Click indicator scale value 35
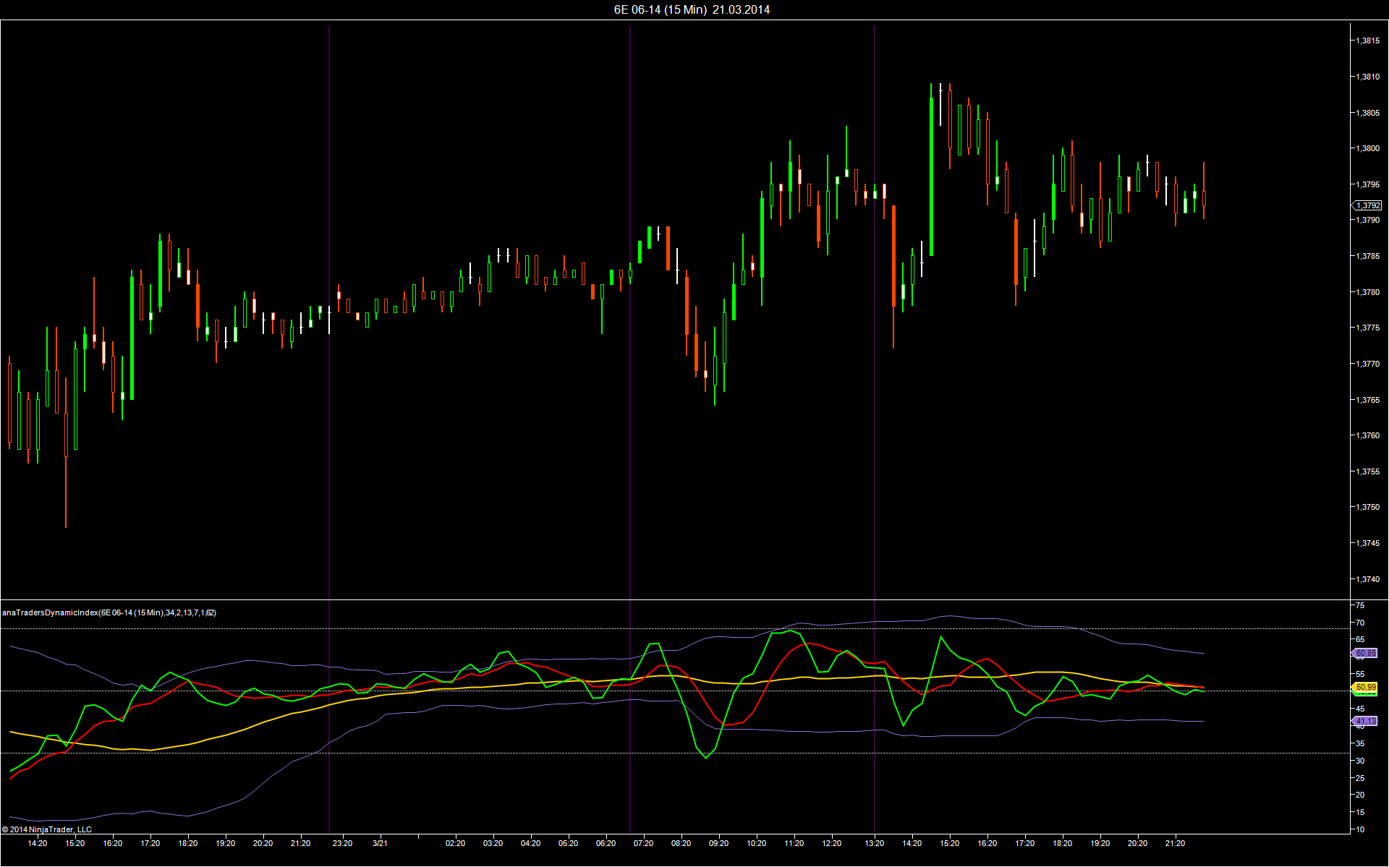The height and width of the screenshot is (867, 1389). click(1360, 743)
